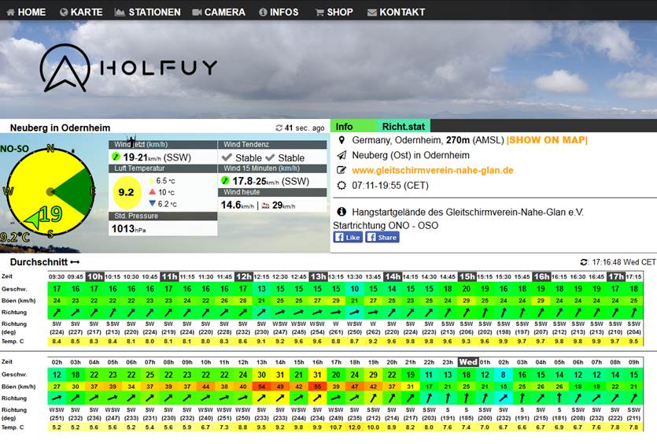Image resolution: width=657 pixels, height=444 pixels.
Task: Click the gust icon before 29 km/h
Action: pyautogui.click(x=266, y=205)
